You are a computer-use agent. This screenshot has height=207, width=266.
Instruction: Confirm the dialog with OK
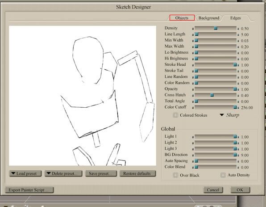[x=240, y=190]
